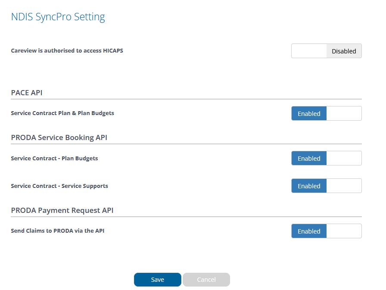Click the NDIS SyncPro Setting title

58,17
